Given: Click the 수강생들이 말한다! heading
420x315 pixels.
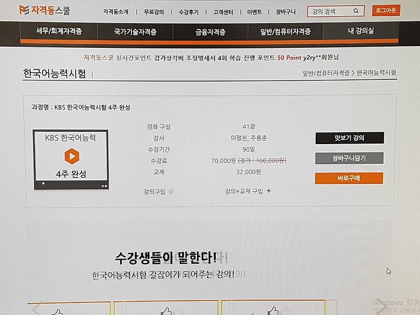Looking at the screenshot, I should click(x=166, y=258).
